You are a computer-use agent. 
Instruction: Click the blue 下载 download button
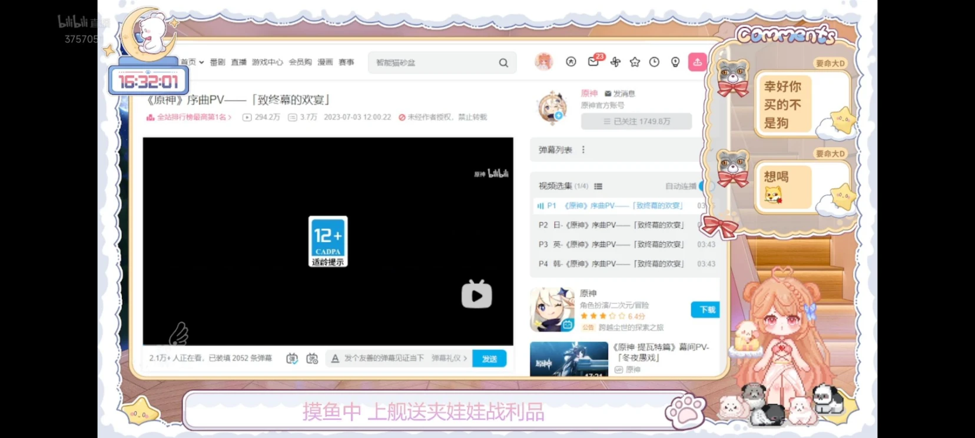click(705, 310)
